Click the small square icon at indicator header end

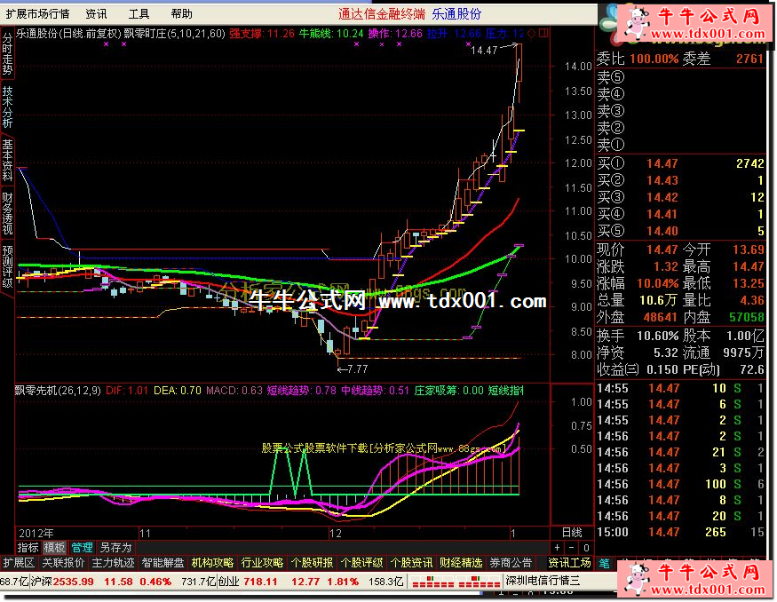[x=543, y=33]
